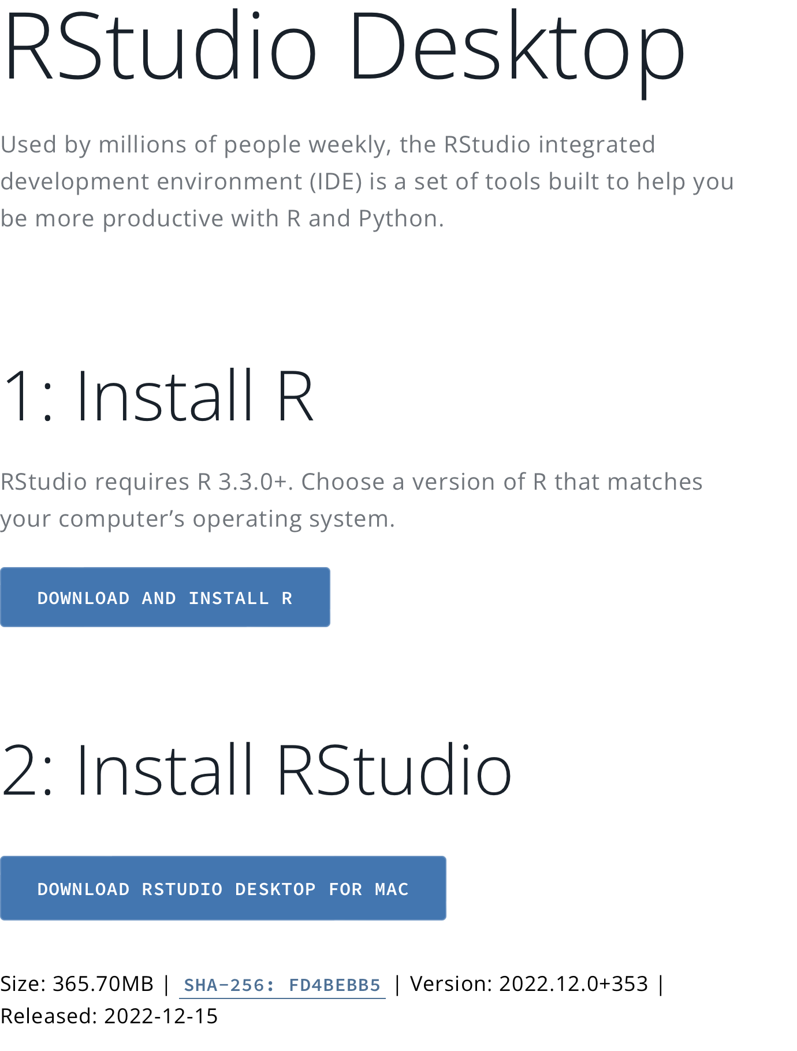Open the SHA-256: FD4BEBB5 checksum link
Viewport: 797px width, 1051px height.
(282, 985)
